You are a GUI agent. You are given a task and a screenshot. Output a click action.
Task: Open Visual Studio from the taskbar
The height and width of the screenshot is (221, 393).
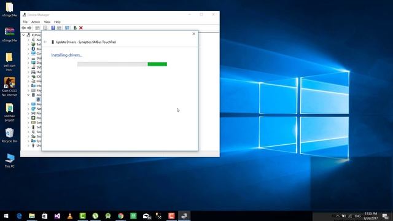click(x=57, y=215)
